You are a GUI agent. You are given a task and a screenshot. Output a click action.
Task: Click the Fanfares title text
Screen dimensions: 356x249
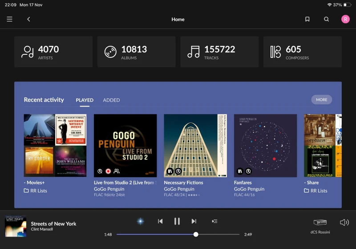(243, 183)
